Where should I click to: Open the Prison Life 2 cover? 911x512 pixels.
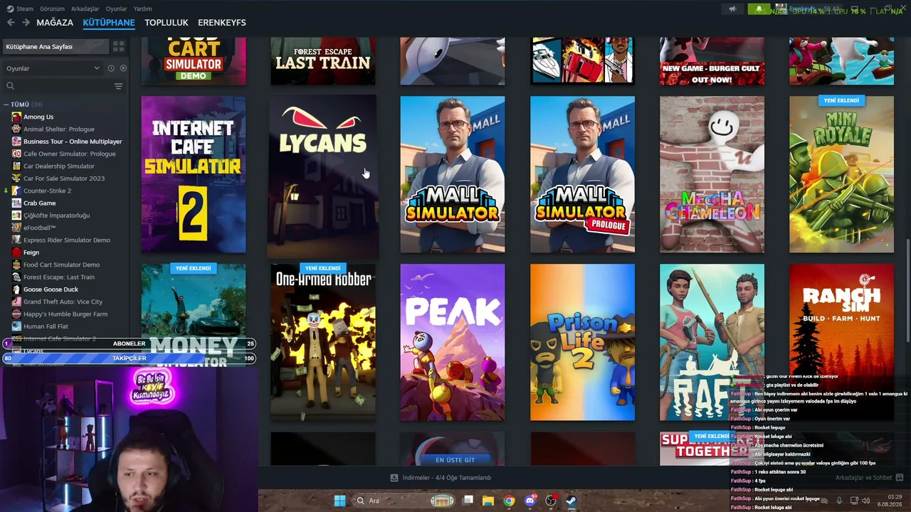(x=582, y=342)
